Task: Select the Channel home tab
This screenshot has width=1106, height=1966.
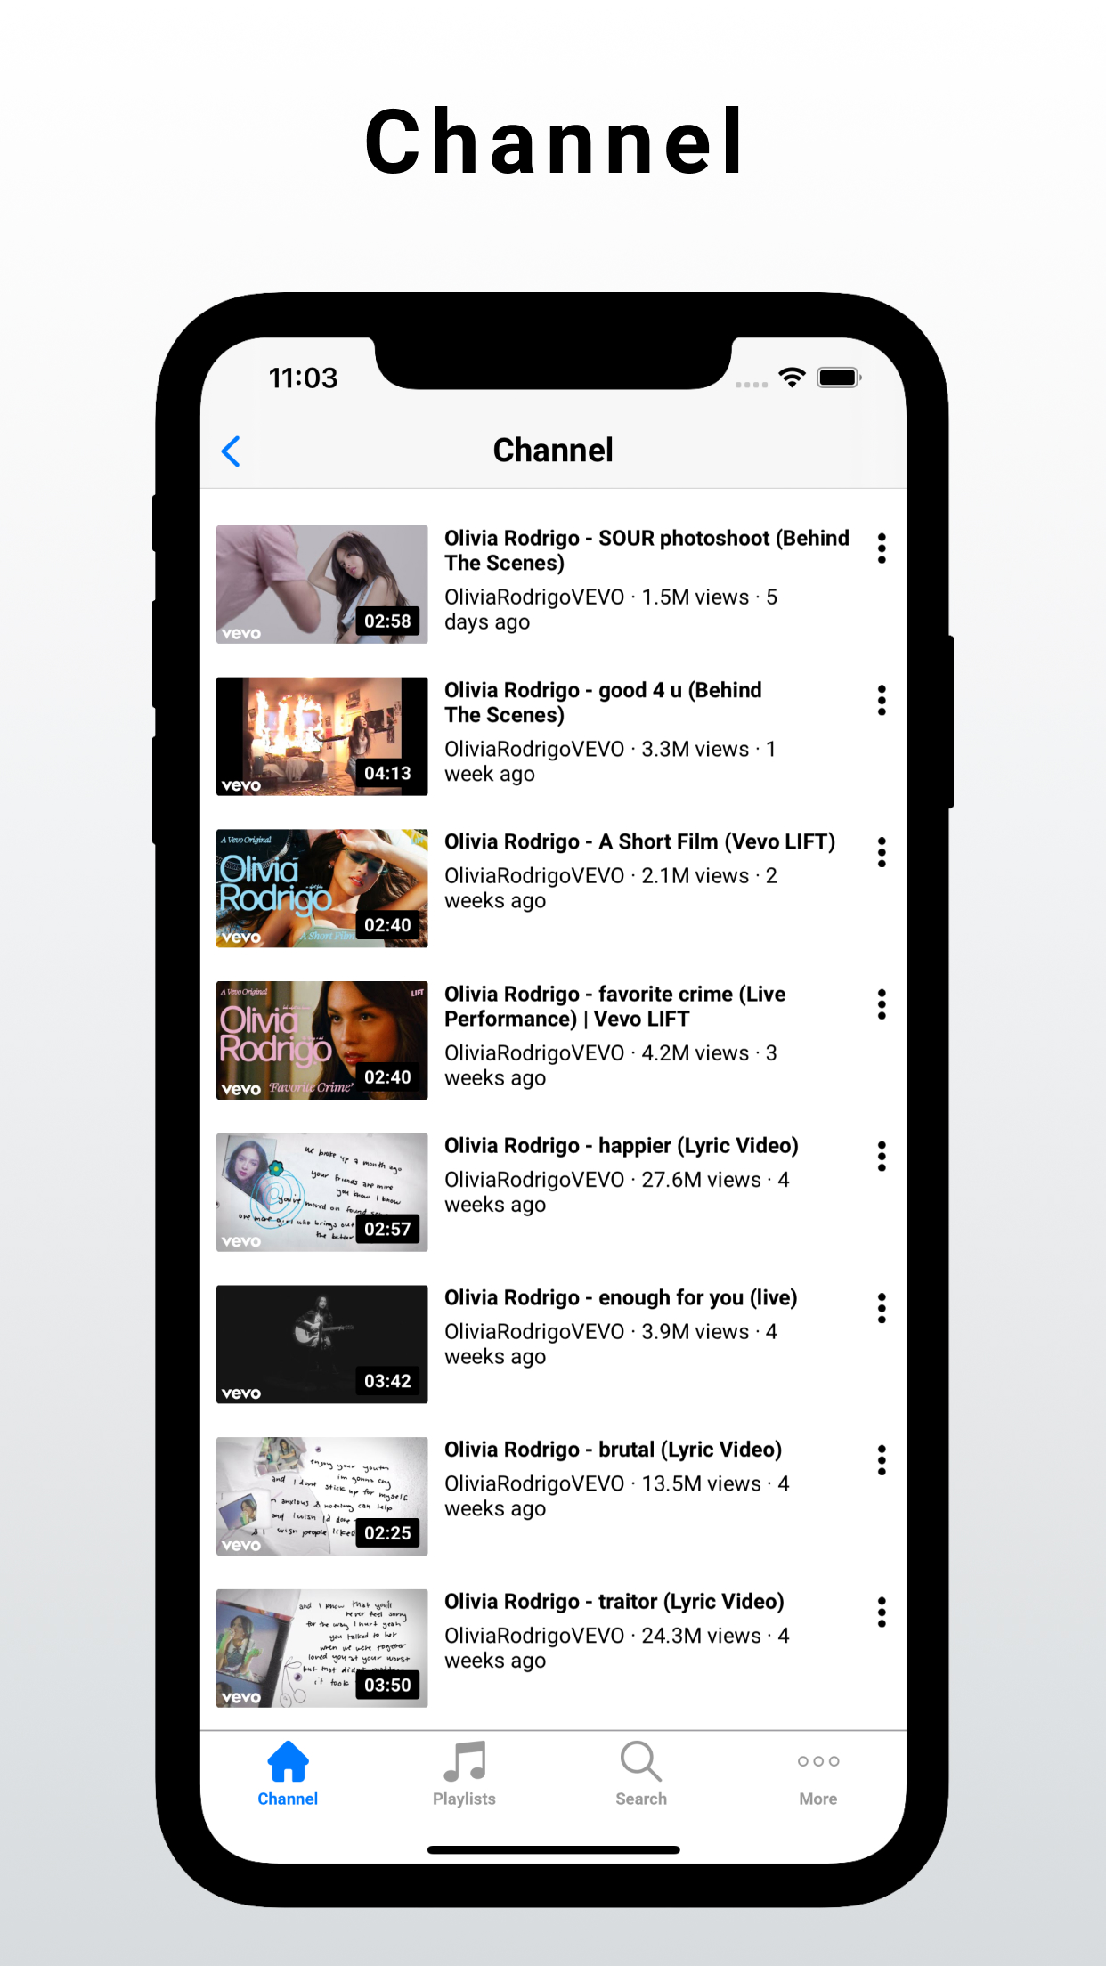Action: tap(288, 1774)
